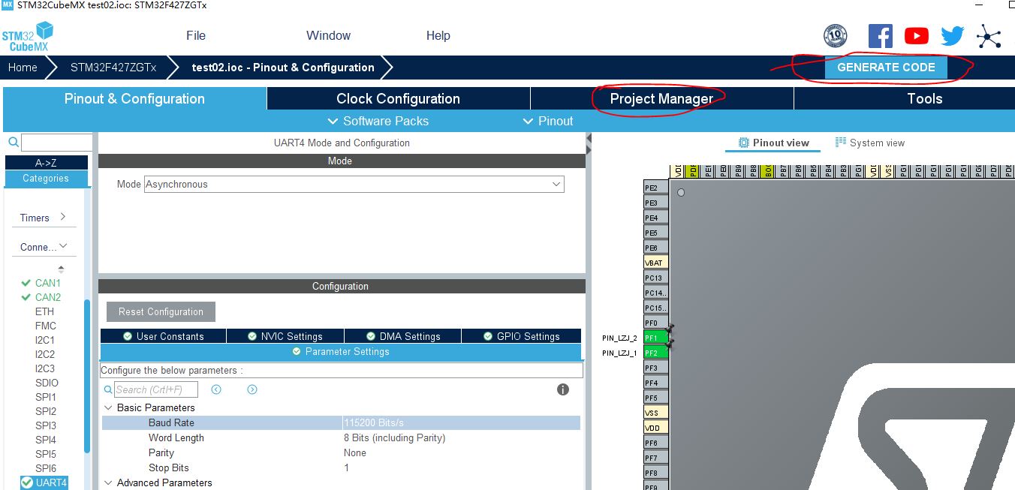The height and width of the screenshot is (490, 1015).
Task: Open the ST community network icon
Action: 989,36
